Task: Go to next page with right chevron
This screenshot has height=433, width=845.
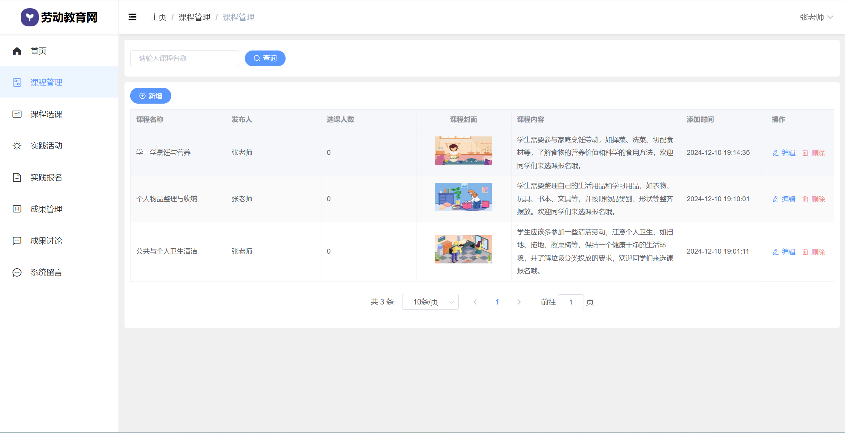Action: [519, 302]
